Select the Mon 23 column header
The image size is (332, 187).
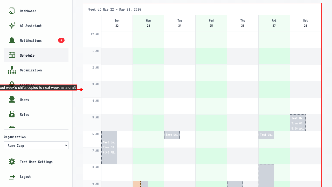tap(148, 23)
